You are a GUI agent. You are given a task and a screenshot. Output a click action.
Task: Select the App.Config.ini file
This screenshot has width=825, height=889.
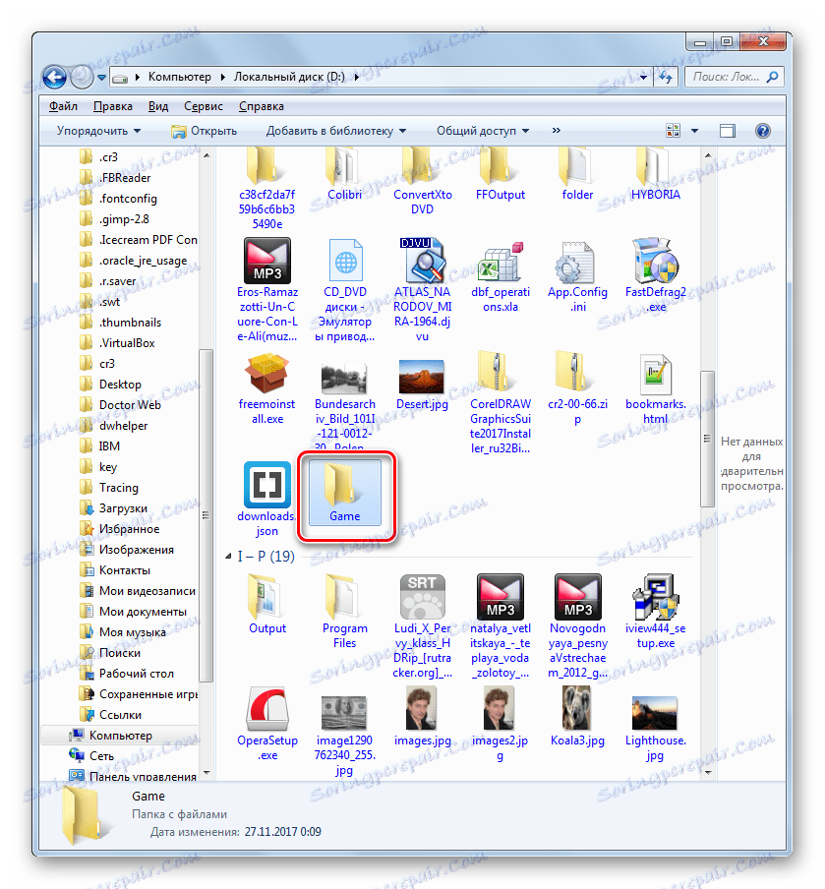pyautogui.click(x=577, y=275)
